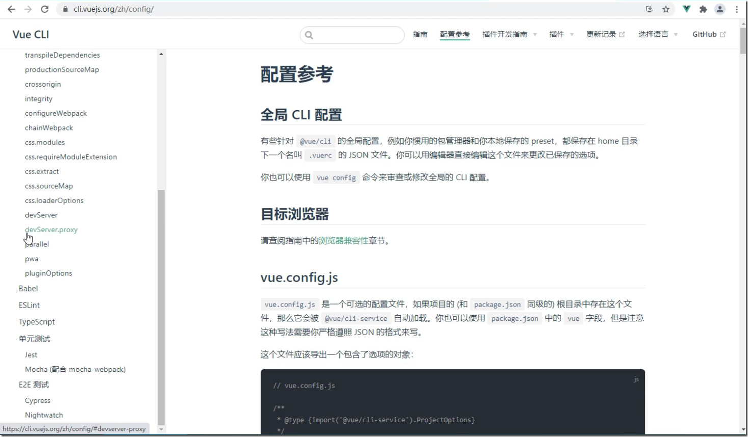
Task: Click the sidebar scroll up arrow
Action: pyautogui.click(x=161, y=54)
